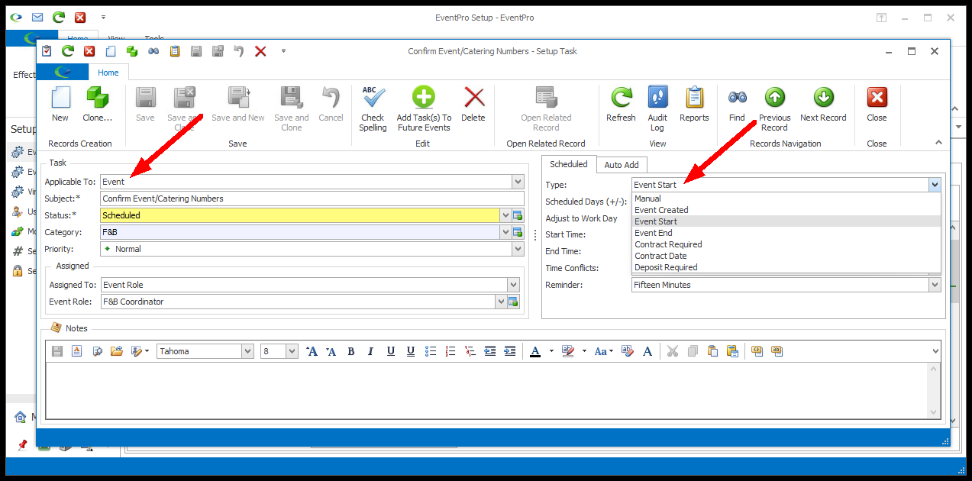Select the Home ribbon tab in Setup Task window
972x481 pixels.
[x=108, y=73]
